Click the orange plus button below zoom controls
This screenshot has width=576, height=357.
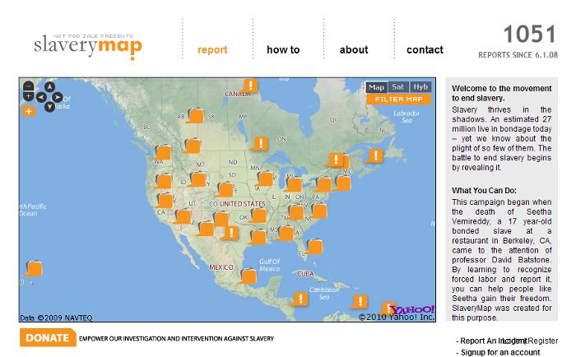[29, 111]
